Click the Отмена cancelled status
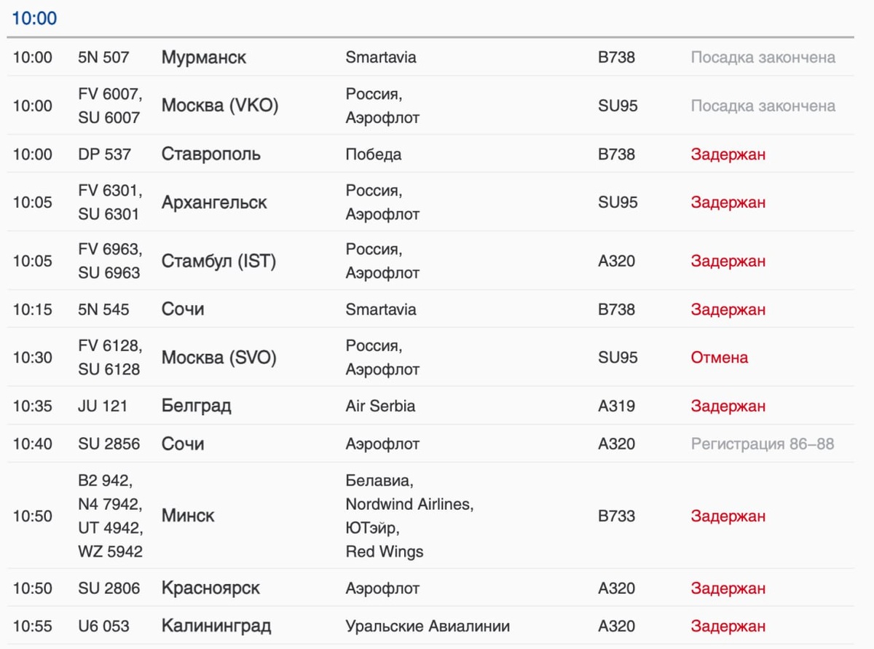 tap(719, 358)
